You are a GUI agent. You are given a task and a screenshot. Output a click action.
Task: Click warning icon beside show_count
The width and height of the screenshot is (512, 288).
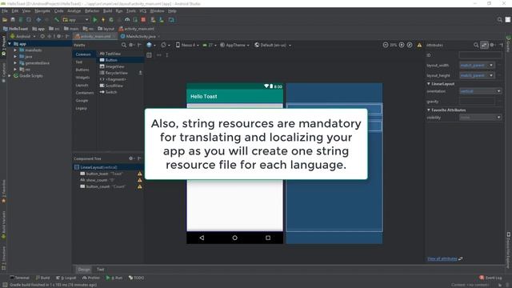tap(140, 180)
